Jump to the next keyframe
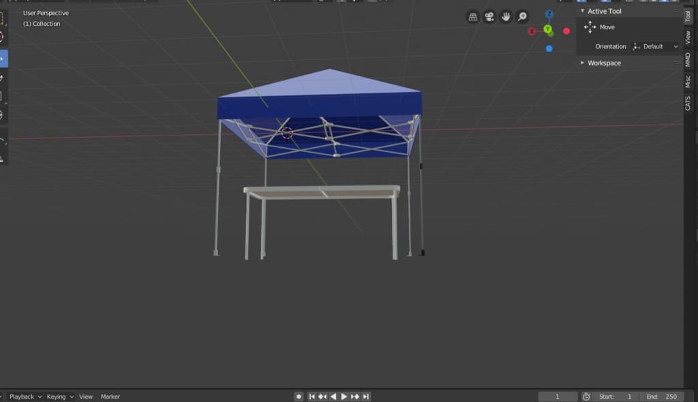This screenshot has width=698, height=402. coord(354,397)
